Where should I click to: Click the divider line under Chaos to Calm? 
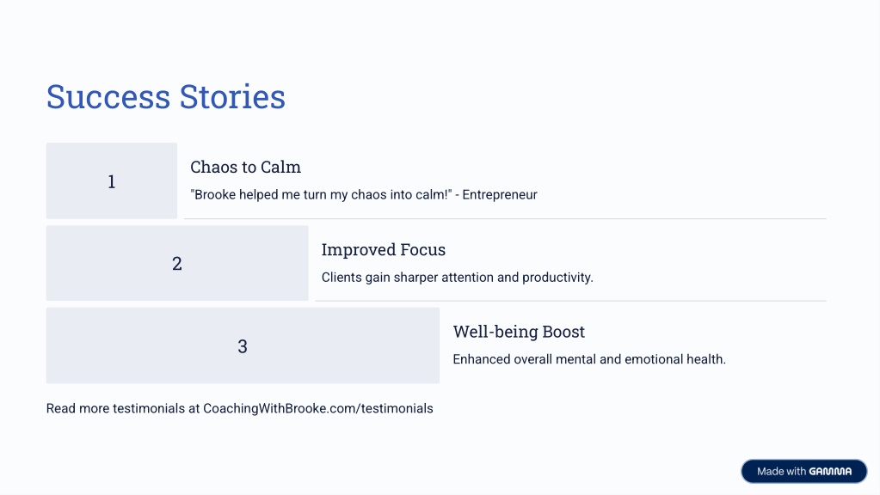pyautogui.click(x=505, y=218)
